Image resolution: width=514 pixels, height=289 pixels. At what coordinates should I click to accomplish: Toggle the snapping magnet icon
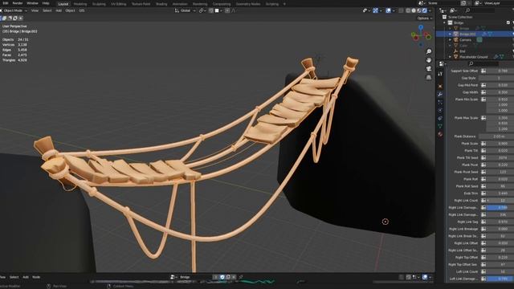[211, 10]
